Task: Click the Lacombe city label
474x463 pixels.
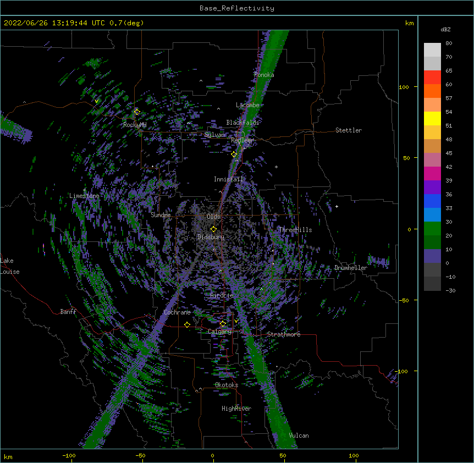Action: coord(247,105)
